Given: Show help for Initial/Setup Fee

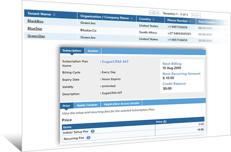Looking at the screenshot, I should [92, 131].
